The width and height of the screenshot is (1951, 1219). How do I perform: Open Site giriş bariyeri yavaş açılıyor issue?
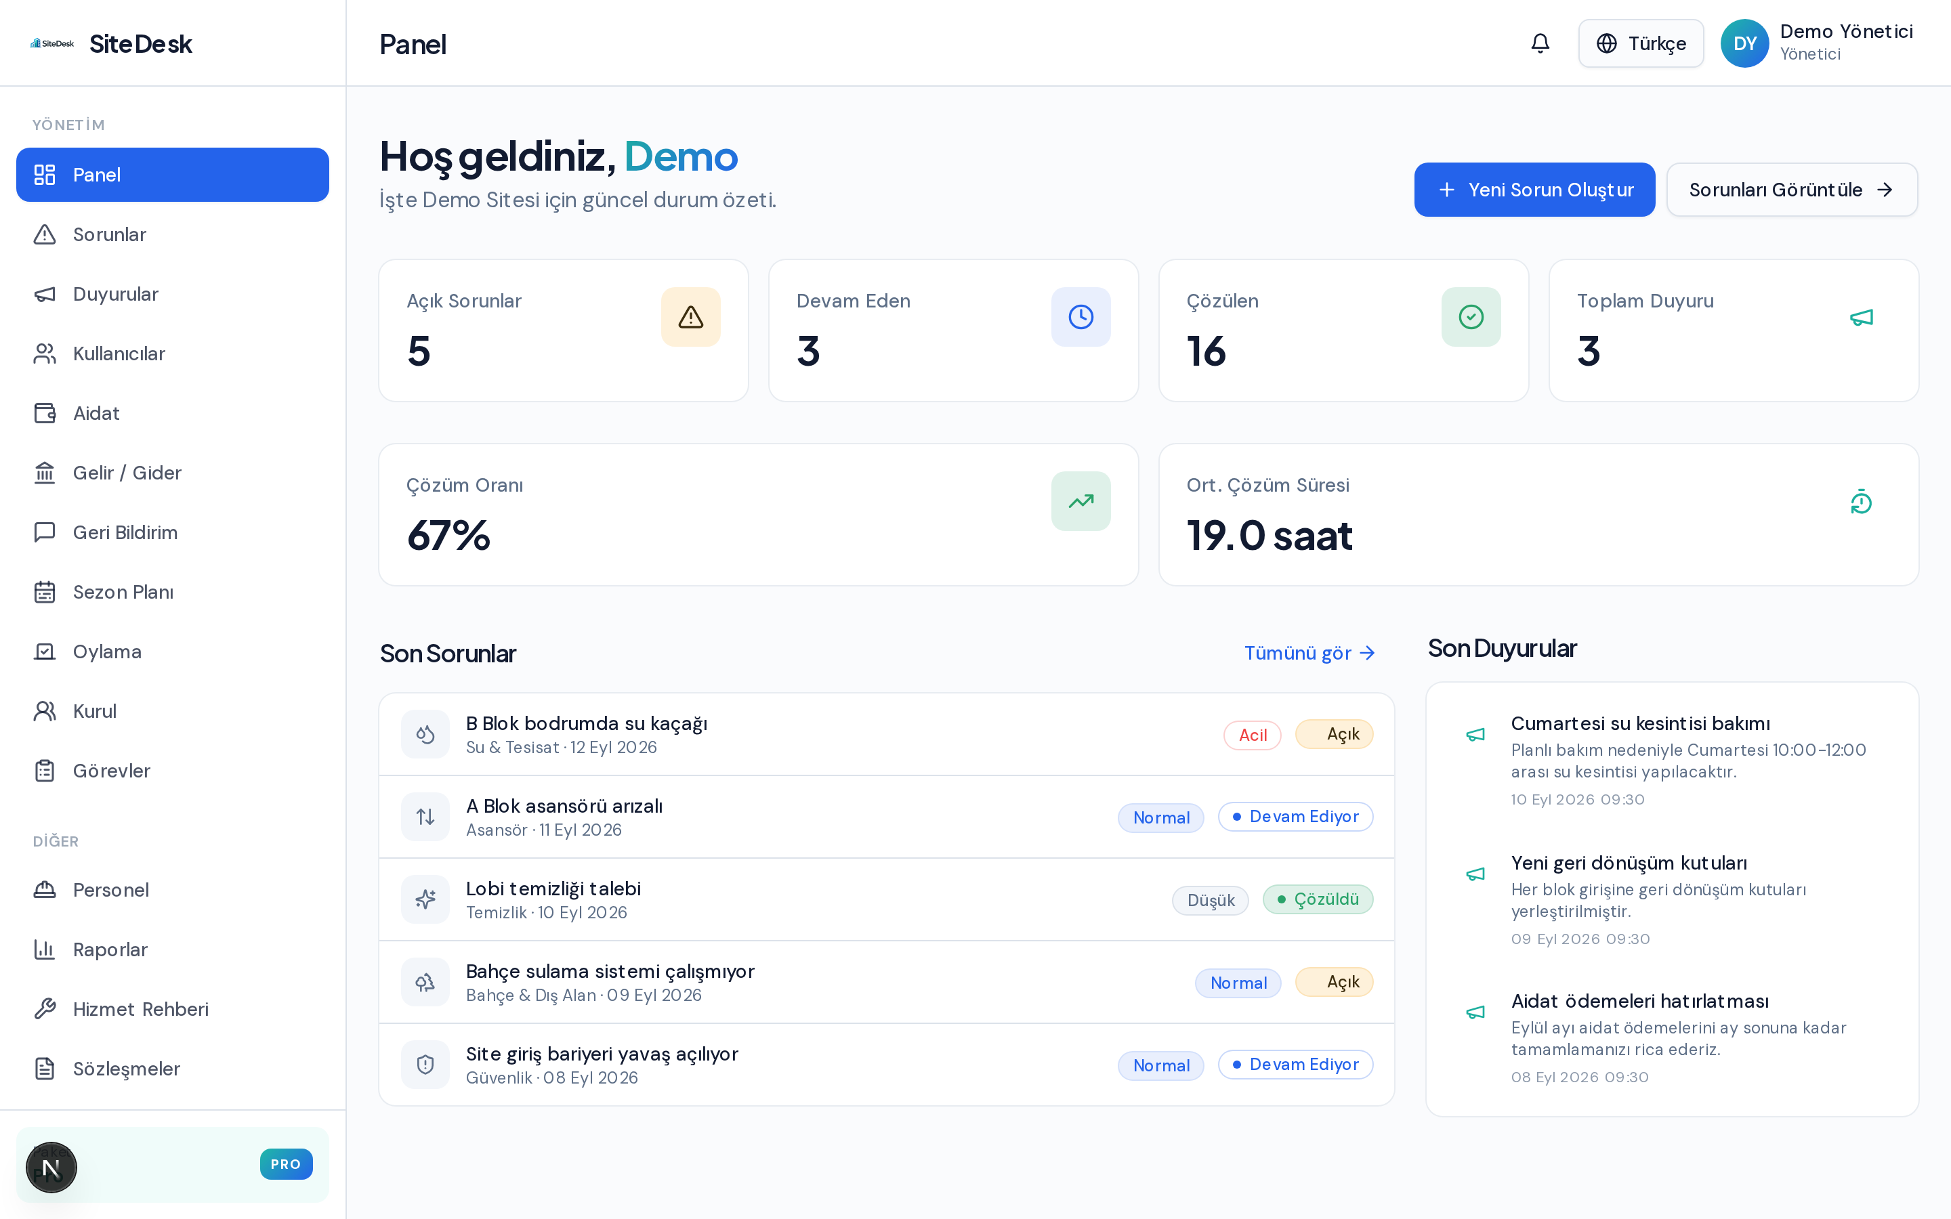[x=886, y=1065]
